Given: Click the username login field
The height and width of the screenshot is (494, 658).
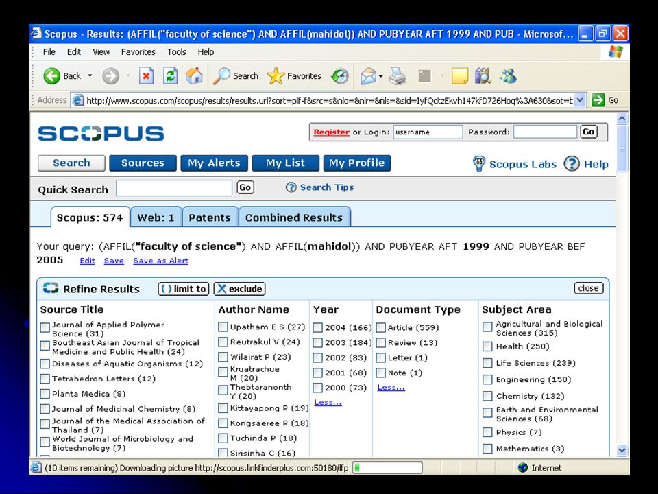Looking at the screenshot, I should [x=428, y=132].
